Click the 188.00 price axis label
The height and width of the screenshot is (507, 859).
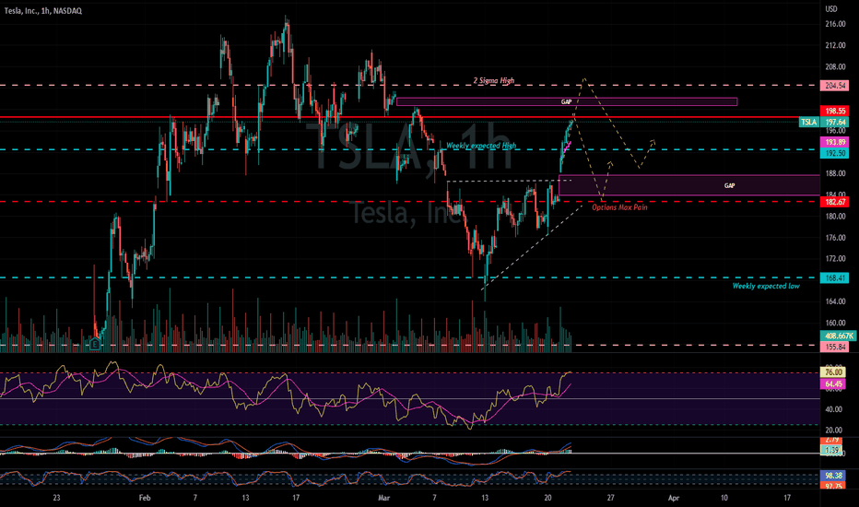835,173
